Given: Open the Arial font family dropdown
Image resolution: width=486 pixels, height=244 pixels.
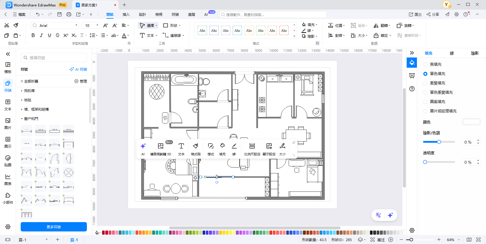Looking at the screenshot, I should pos(55,25).
